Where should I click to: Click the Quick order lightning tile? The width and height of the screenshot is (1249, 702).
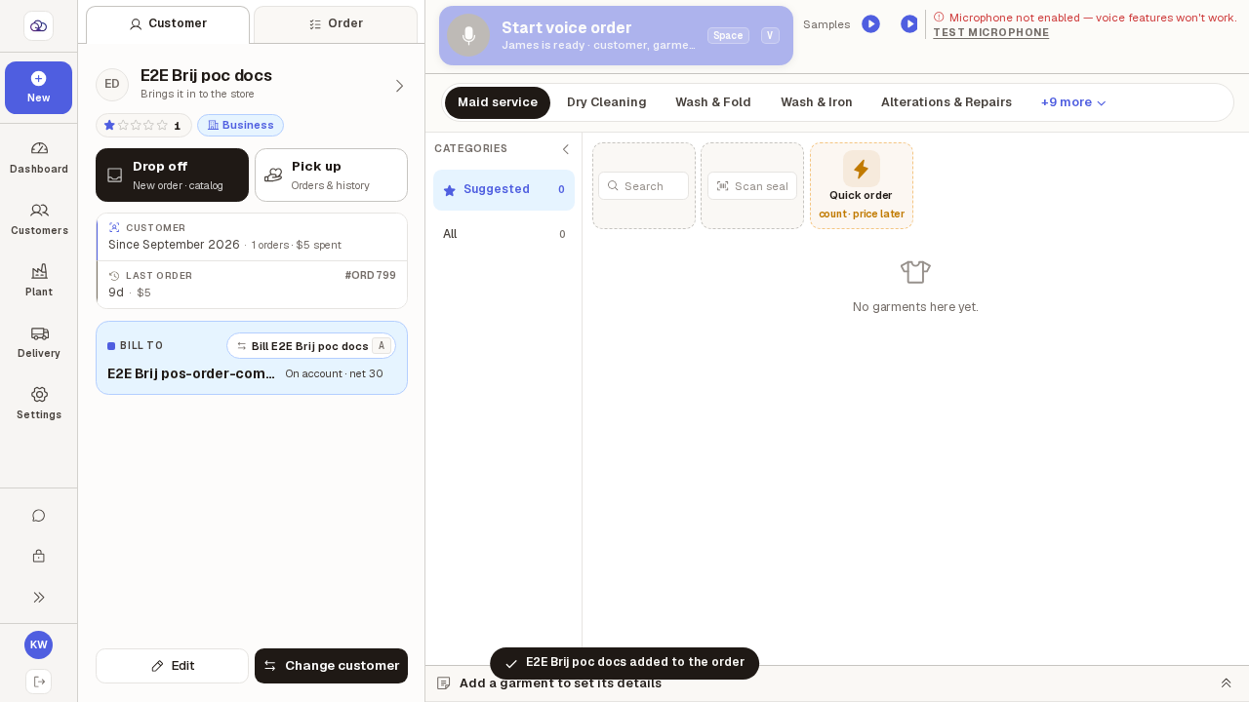click(862, 185)
